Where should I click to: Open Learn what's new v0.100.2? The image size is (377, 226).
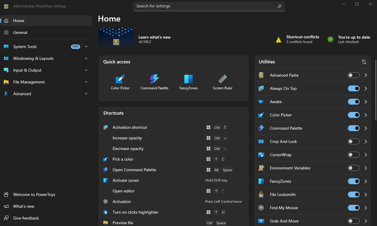point(154,39)
